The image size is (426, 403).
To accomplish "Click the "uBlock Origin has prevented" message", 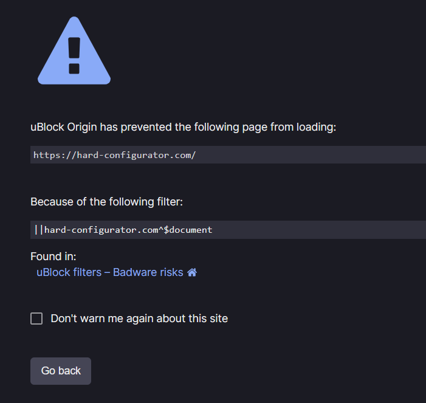I will pos(183,127).
